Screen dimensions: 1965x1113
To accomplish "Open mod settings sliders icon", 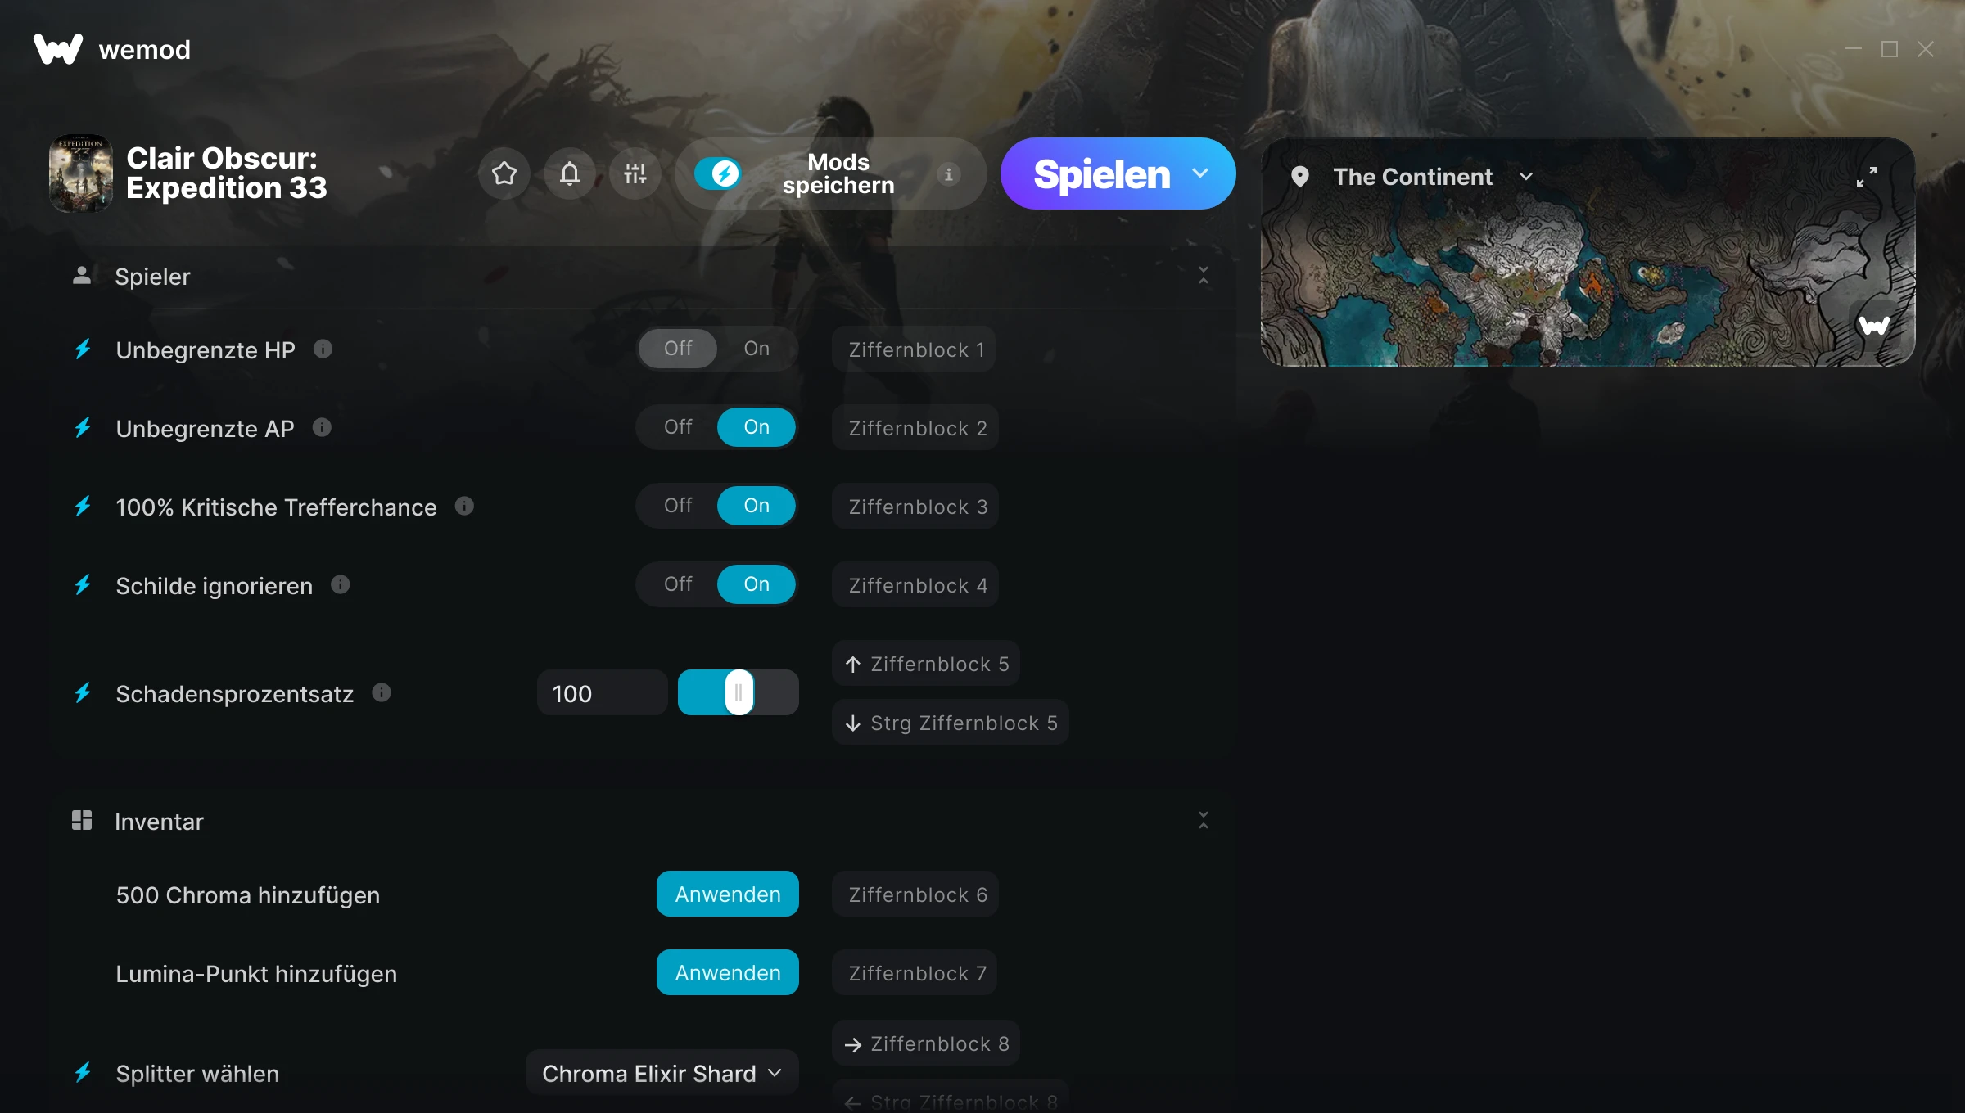I will [635, 173].
